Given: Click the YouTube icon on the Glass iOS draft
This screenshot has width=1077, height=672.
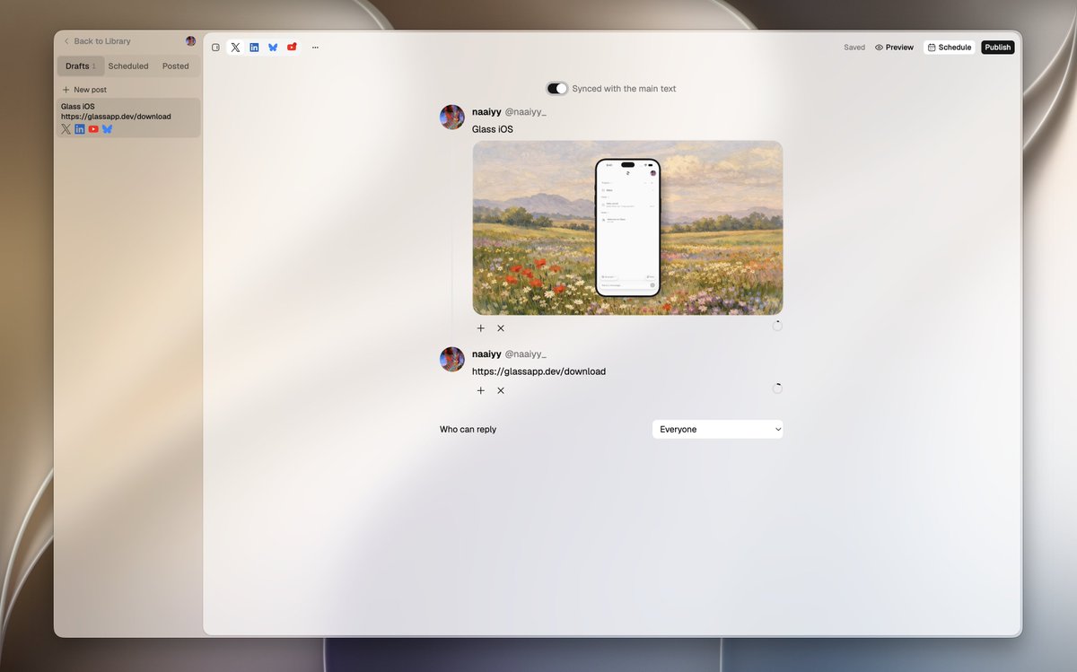Looking at the screenshot, I should [93, 129].
